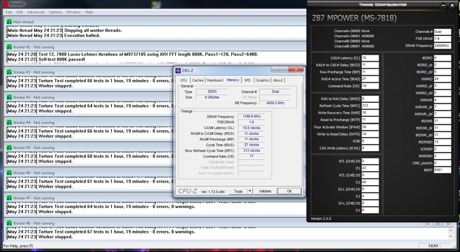Open the Test menu in Prime95
The height and width of the screenshot is (252, 460).
point(9,12)
